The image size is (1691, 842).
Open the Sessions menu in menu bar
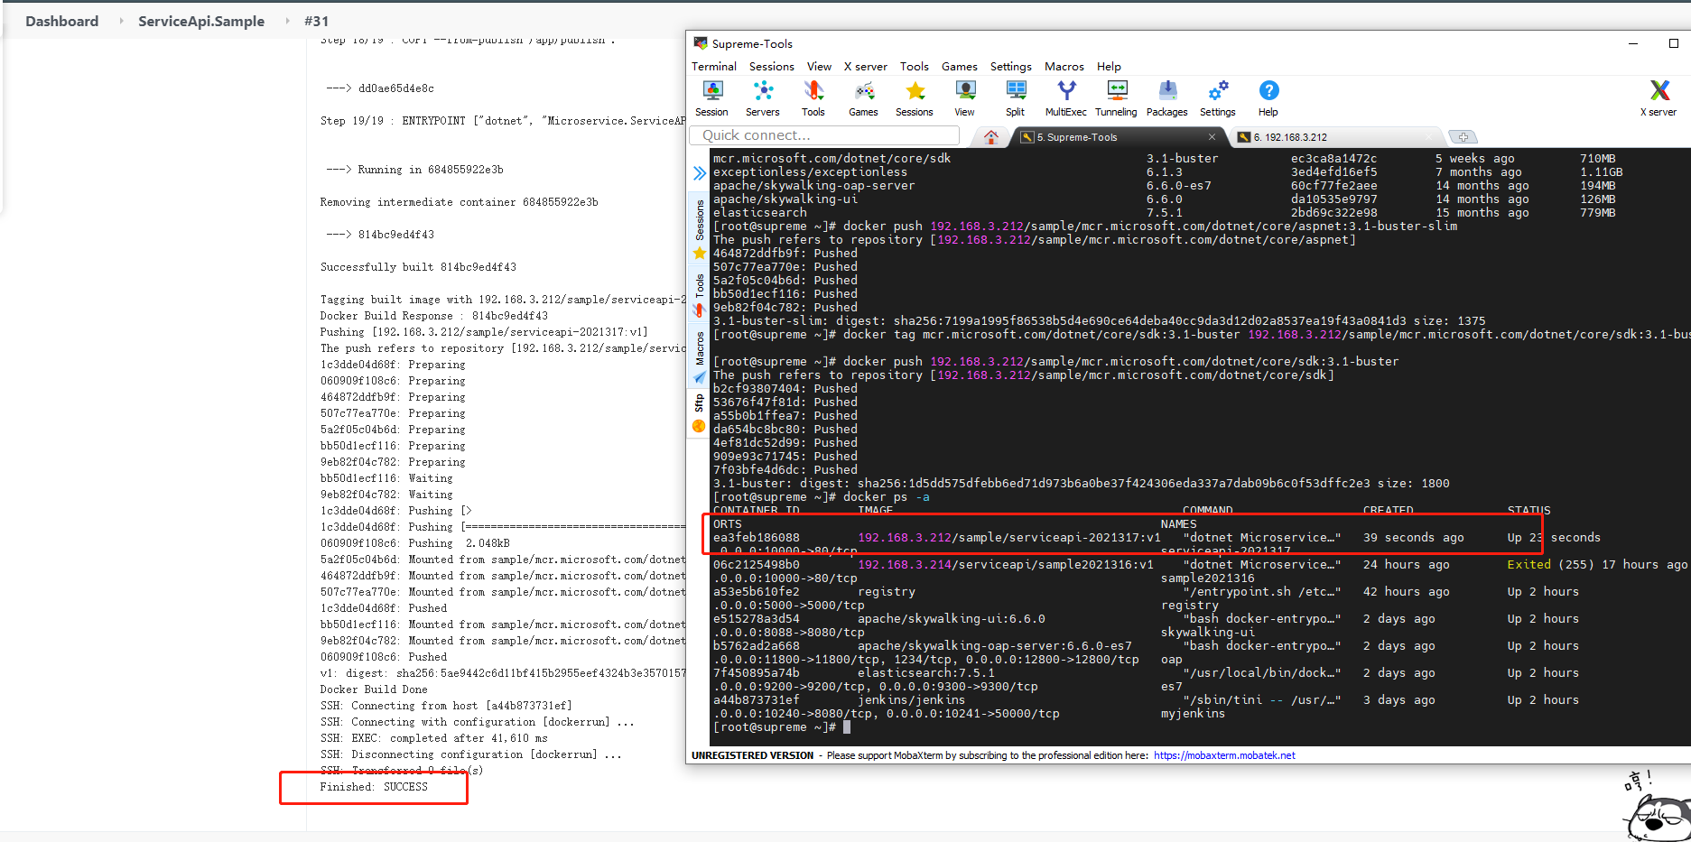772,67
